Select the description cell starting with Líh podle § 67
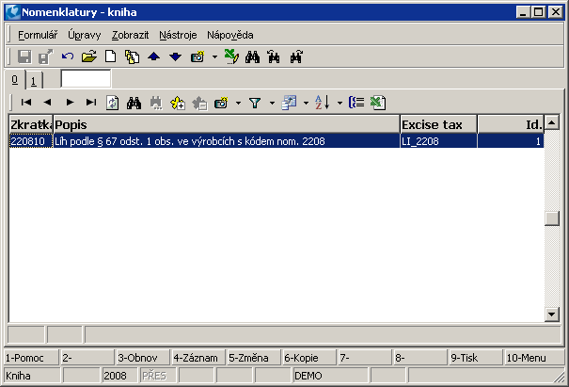Screen dimensions: 569x387 pyautogui.click(x=227, y=141)
